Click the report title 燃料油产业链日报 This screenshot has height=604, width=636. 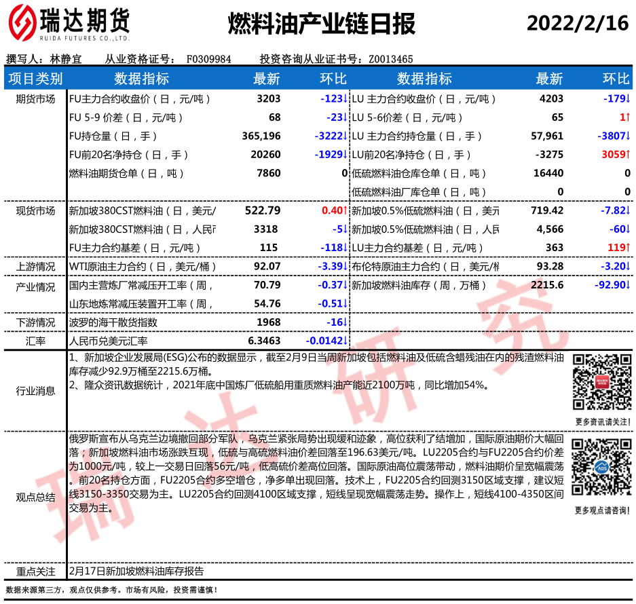point(320,24)
